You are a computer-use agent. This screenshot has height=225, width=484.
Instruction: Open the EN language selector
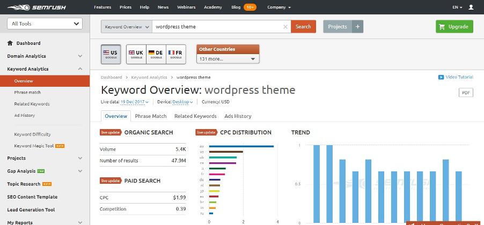(457, 7)
